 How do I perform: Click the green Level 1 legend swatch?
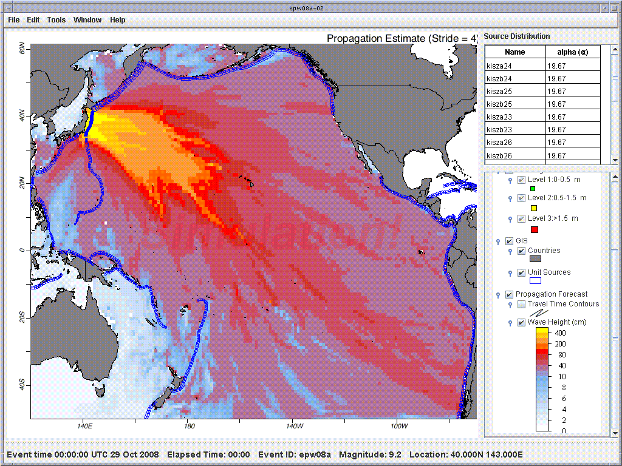(531, 190)
